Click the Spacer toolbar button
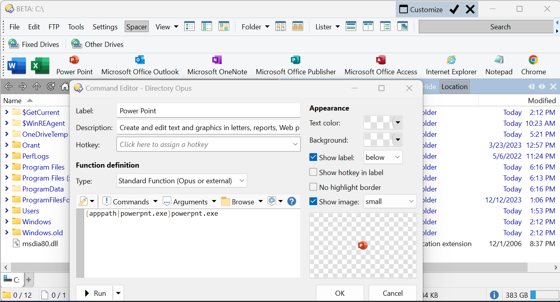The width and height of the screenshot is (560, 302). click(x=136, y=27)
